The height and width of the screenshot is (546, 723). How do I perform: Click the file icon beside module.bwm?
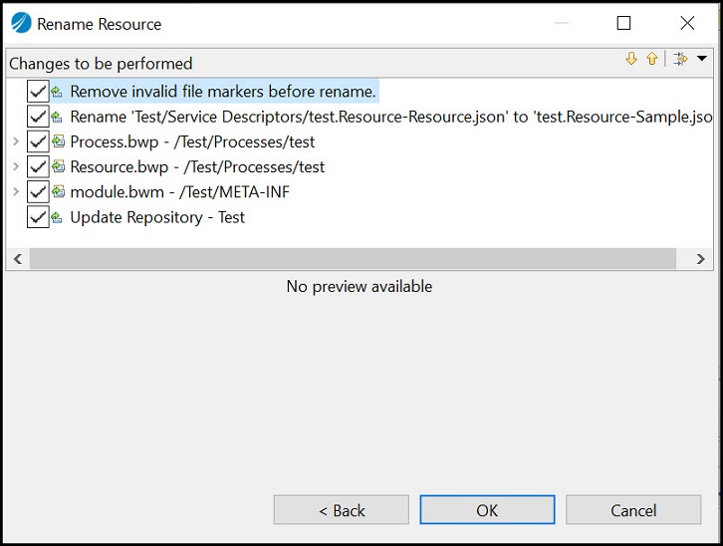(58, 191)
